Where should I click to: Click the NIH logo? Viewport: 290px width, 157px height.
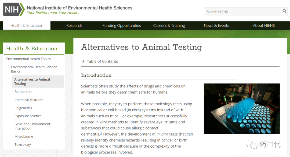click(x=14, y=9)
